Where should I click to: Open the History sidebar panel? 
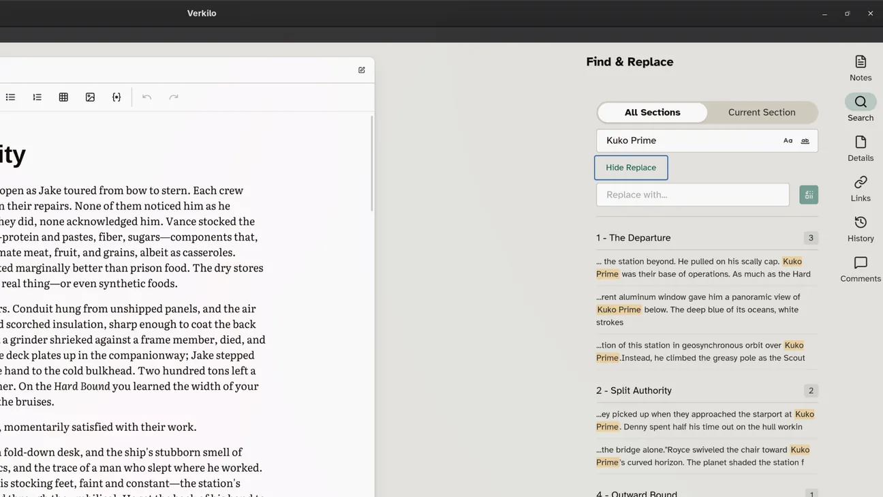[x=861, y=229]
